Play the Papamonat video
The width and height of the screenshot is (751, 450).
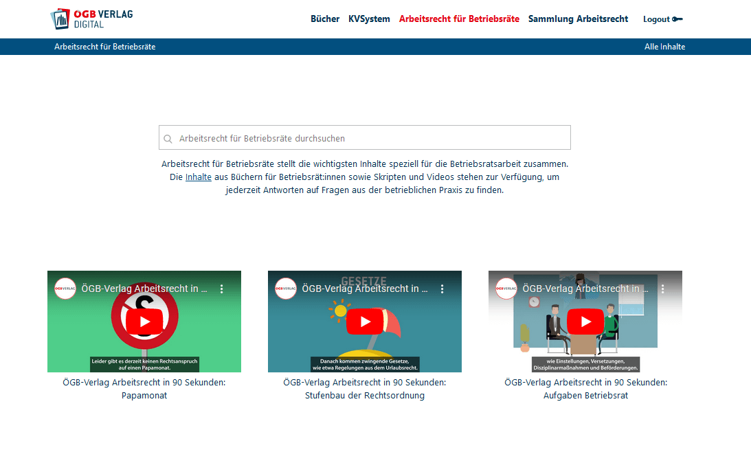pos(145,322)
